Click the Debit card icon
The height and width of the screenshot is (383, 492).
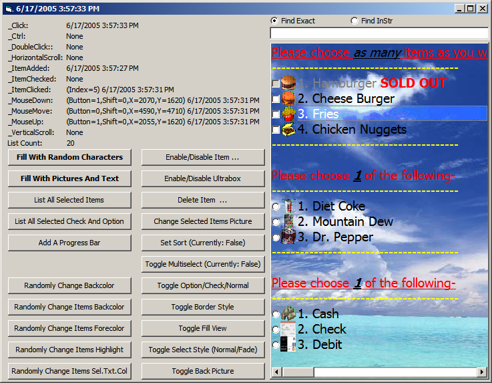(x=288, y=345)
